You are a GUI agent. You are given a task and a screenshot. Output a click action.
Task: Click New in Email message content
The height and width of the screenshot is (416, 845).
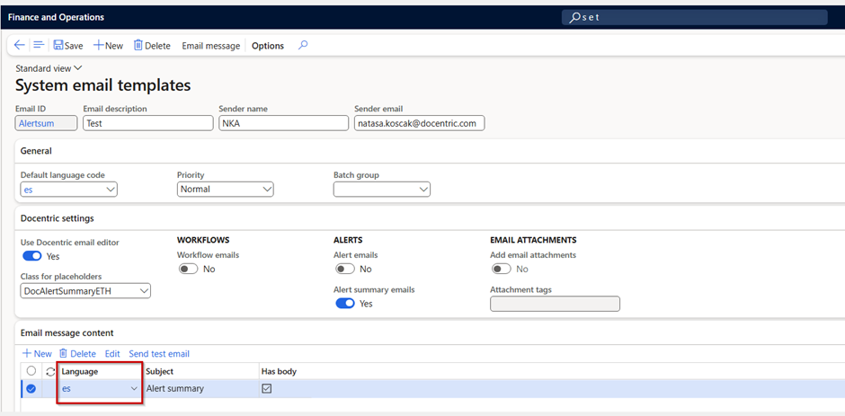pos(37,354)
